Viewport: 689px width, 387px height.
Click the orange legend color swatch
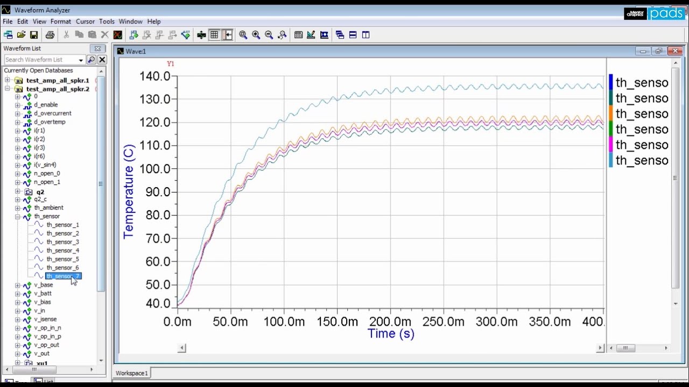pos(611,113)
